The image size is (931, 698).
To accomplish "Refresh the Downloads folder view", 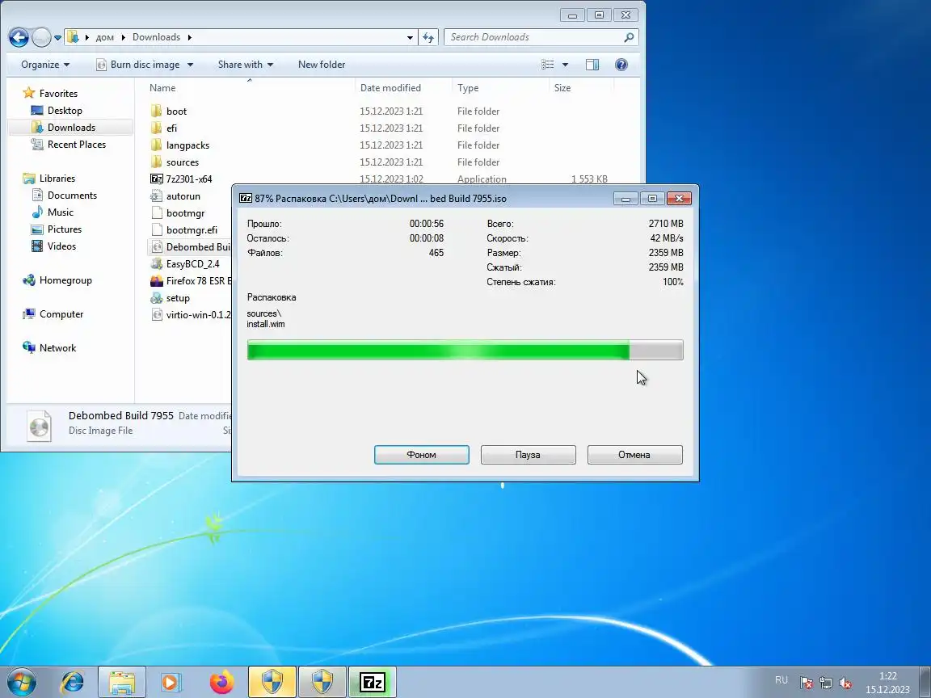I will pyautogui.click(x=428, y=37).
